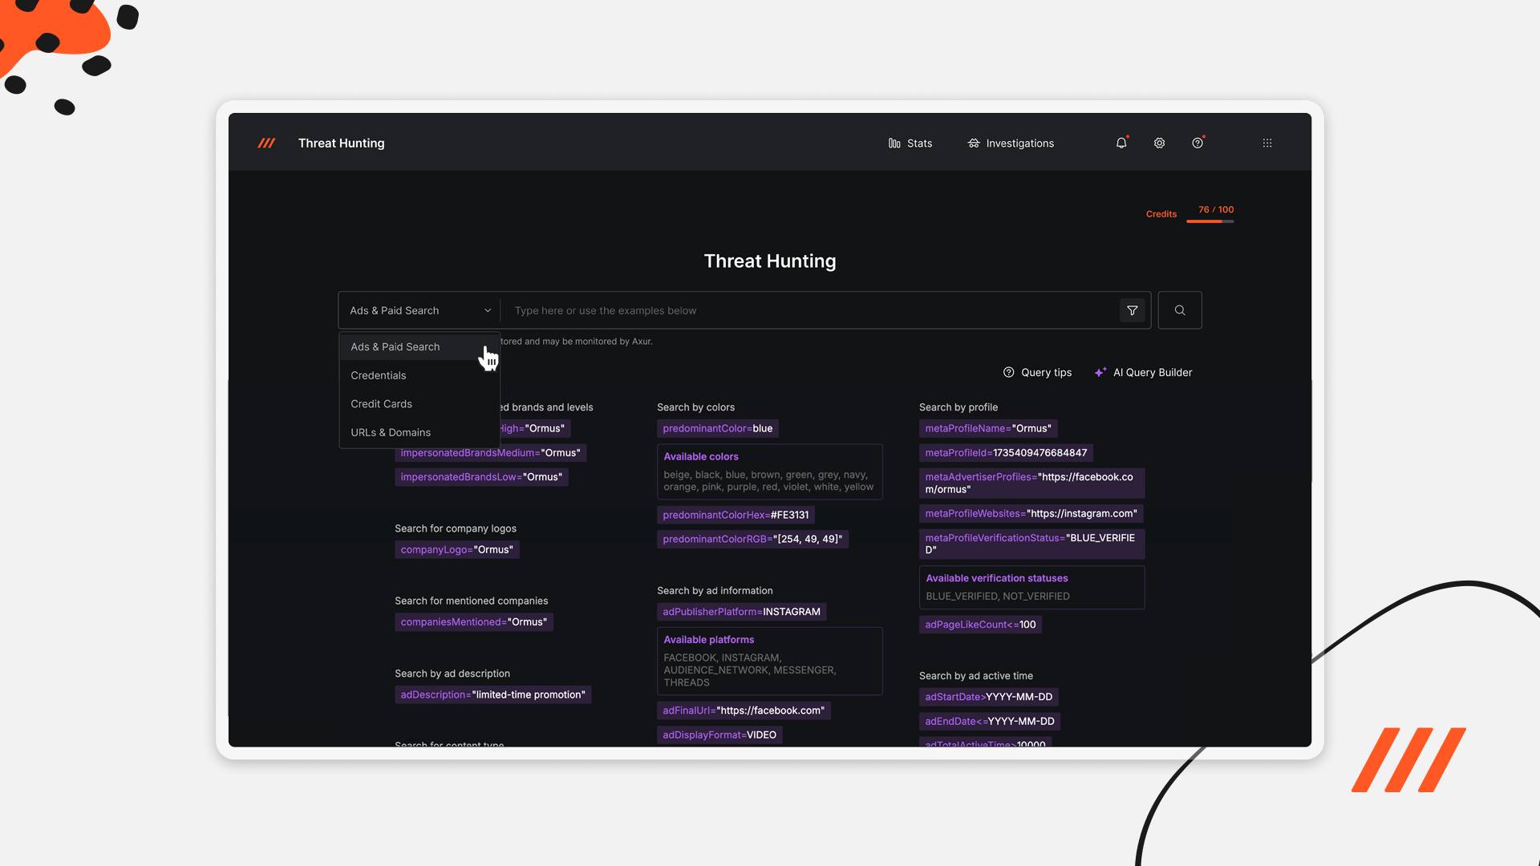This screenshot has width=1540, height=866.
Task: Pick URLs & Domains option
Action: click(x=391, y=432)
